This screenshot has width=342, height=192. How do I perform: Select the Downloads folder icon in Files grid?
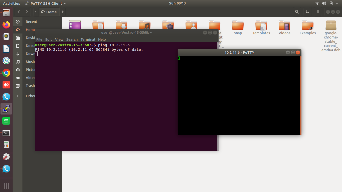point(121,24)
